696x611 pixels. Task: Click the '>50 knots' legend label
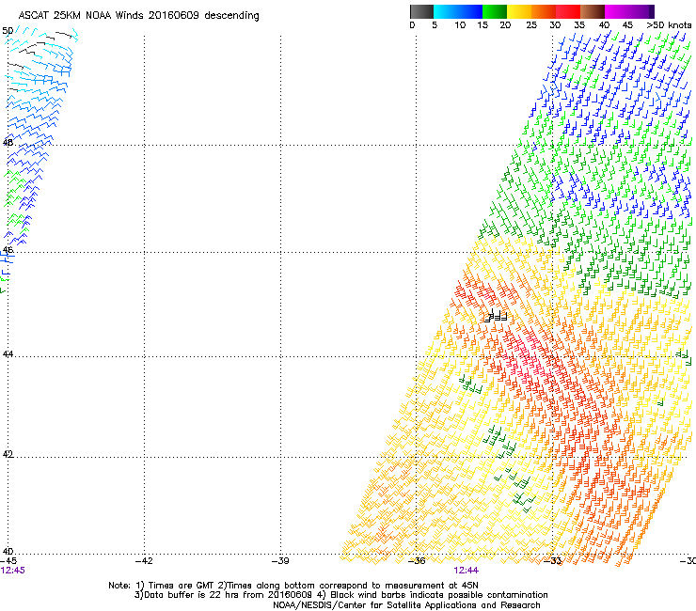pos(669,25)
